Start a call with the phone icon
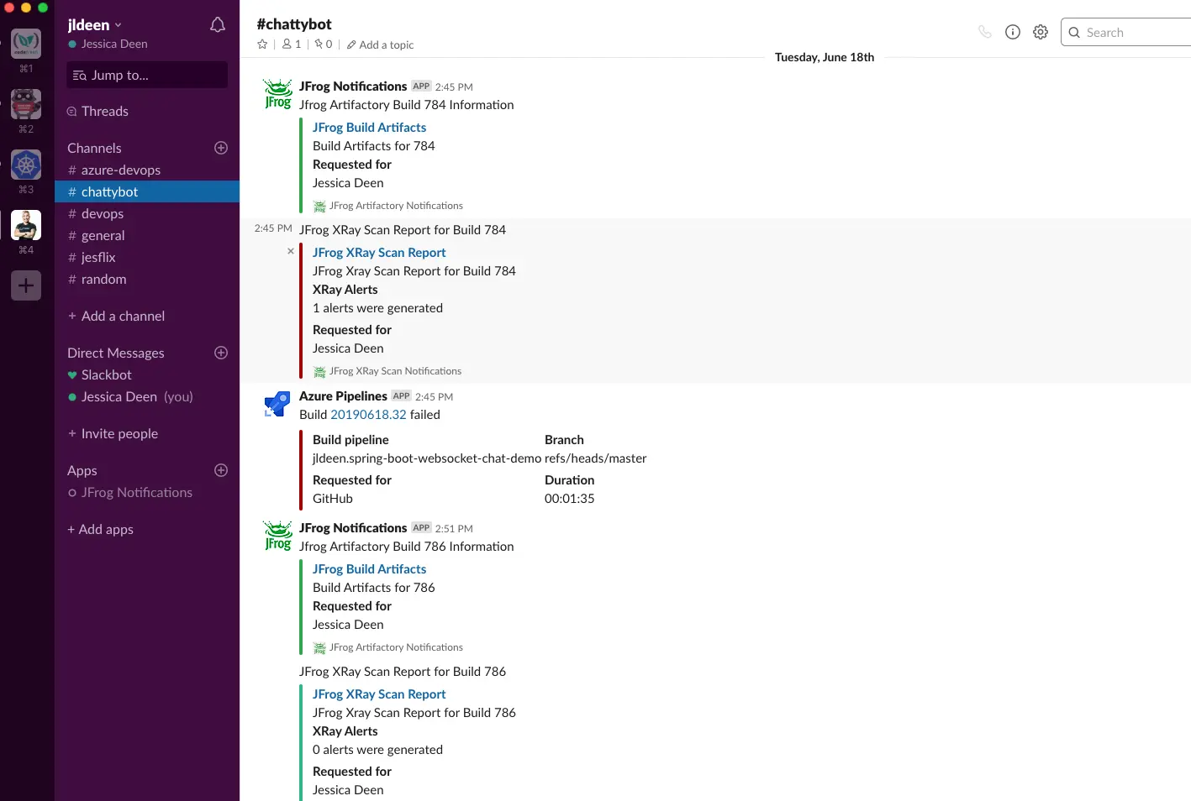Screen dimensions: 1191x801 984,31
